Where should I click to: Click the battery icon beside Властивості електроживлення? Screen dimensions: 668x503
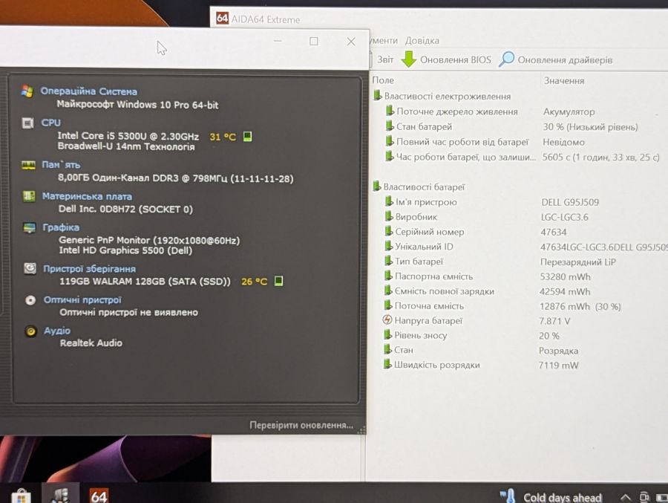click(377, 95)
